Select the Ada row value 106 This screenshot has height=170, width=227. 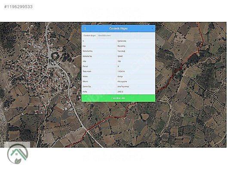coord(119,61)
